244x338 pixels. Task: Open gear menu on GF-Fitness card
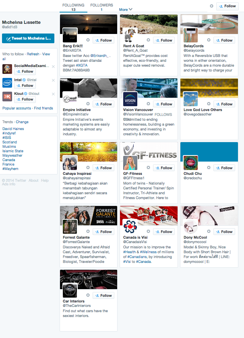tap(148, 168)
